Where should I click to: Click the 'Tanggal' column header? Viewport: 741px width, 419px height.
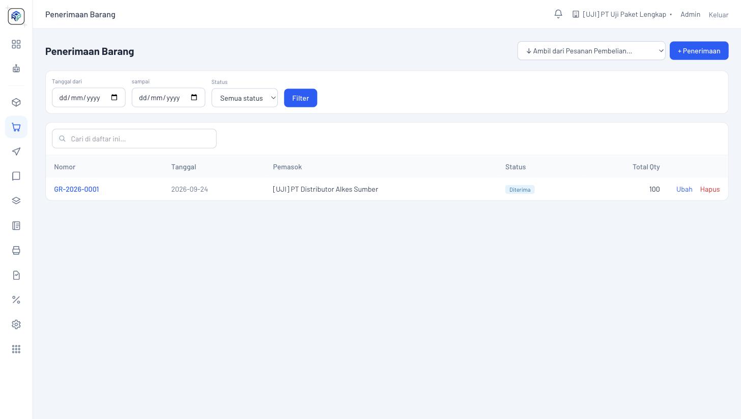pos(184,167)
